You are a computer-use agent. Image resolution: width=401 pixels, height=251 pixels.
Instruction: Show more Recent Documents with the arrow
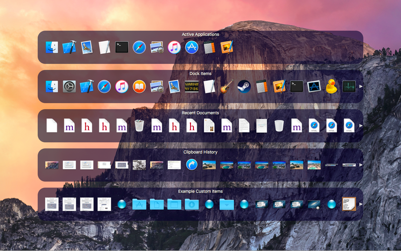[x=361, y=126]
